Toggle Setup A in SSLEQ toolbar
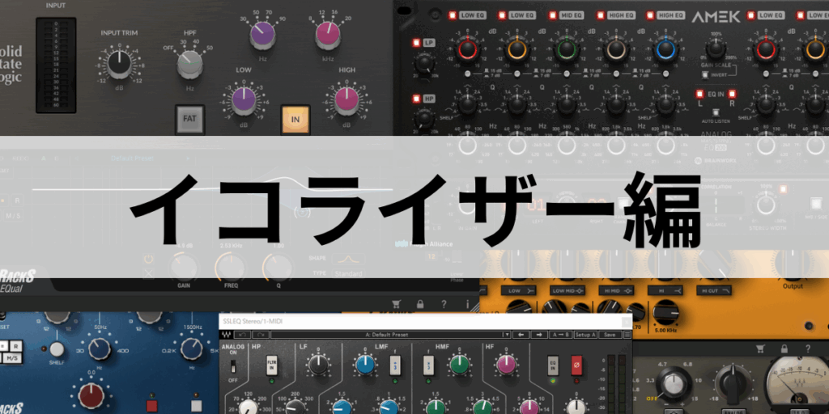This screenshot has width=829, height=414. click(x=585, y=334)
